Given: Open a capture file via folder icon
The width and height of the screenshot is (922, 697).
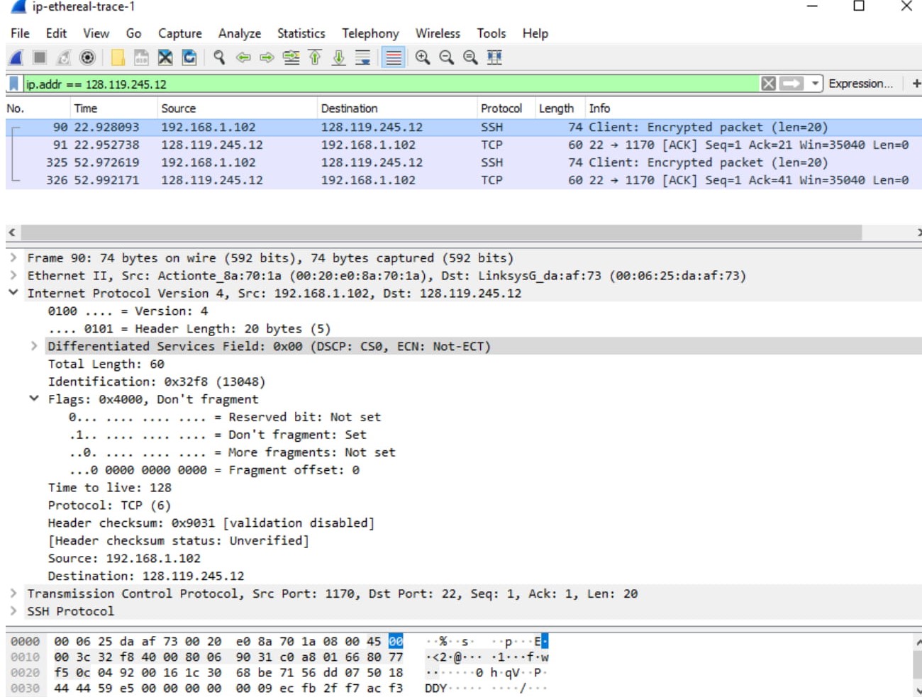Looking at the screenshot, I should (x=118, y=57).
